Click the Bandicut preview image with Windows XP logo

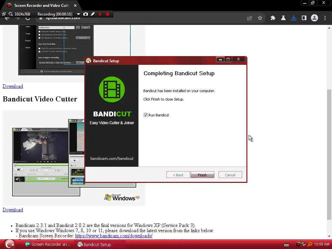[74, 158]
